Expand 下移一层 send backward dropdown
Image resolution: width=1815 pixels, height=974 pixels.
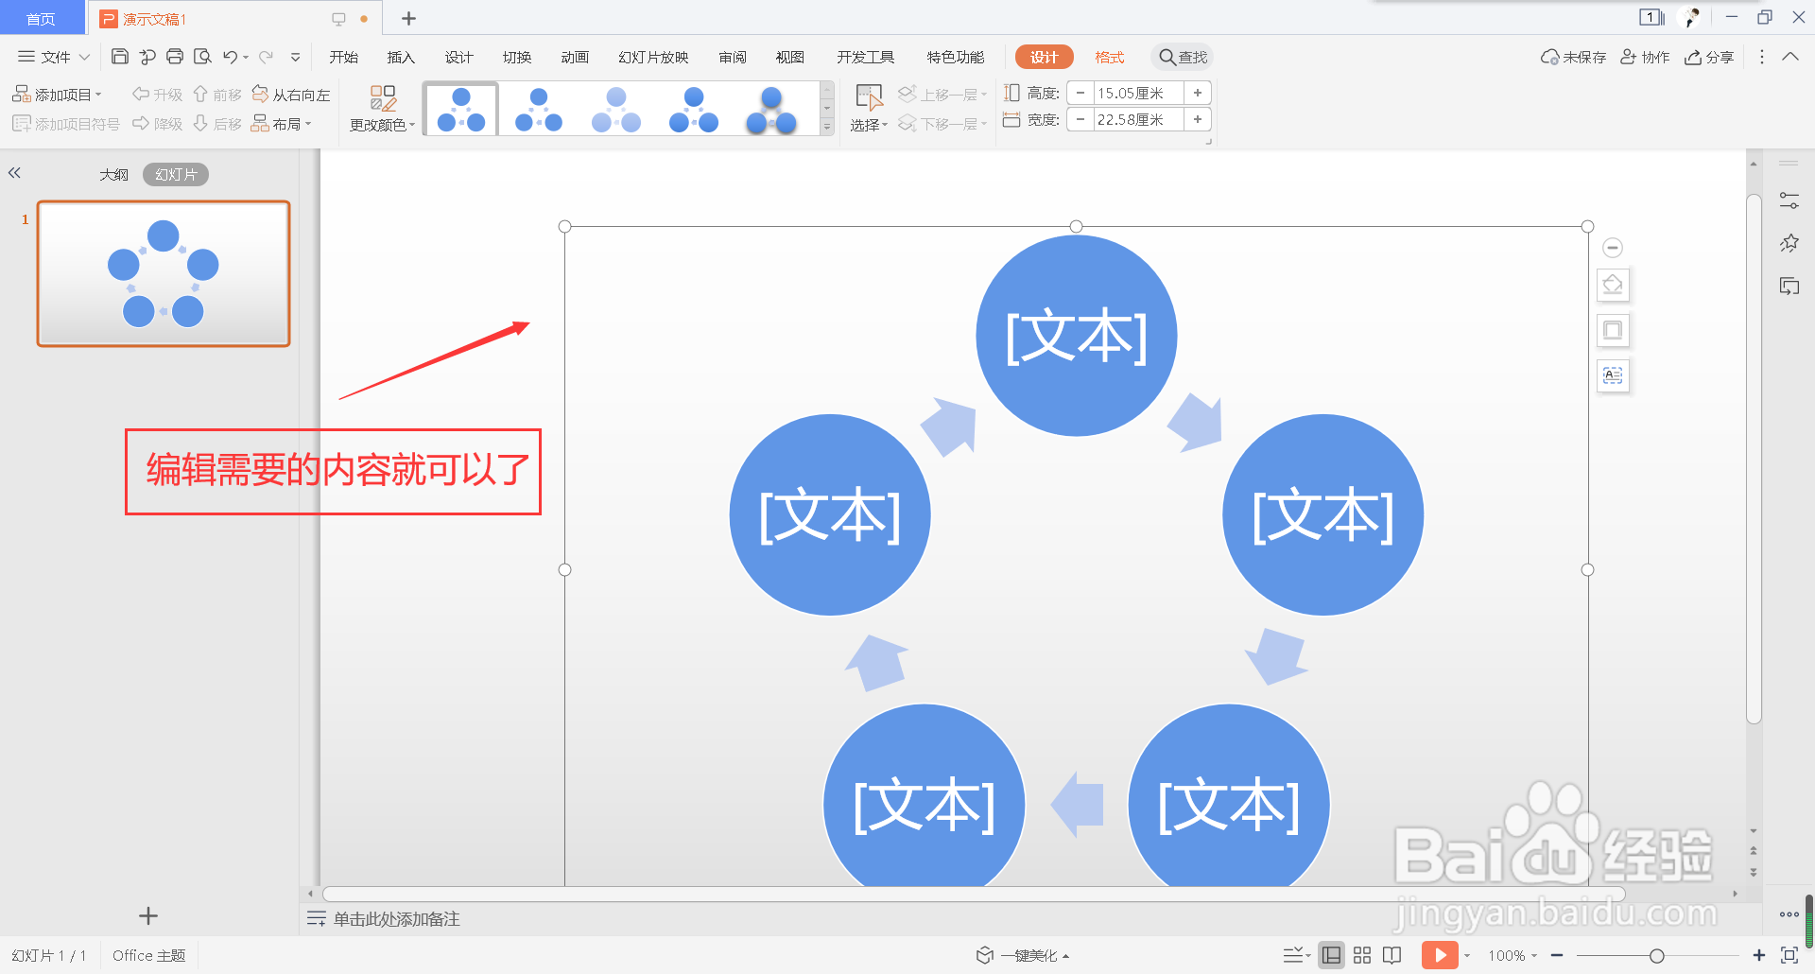pos(984,124)
